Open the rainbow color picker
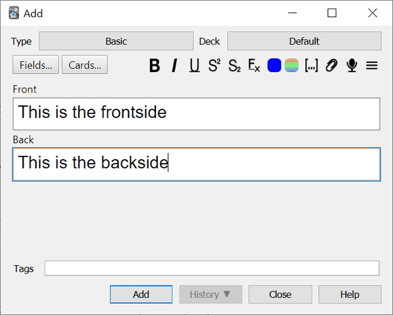 (x=291, y=65)
